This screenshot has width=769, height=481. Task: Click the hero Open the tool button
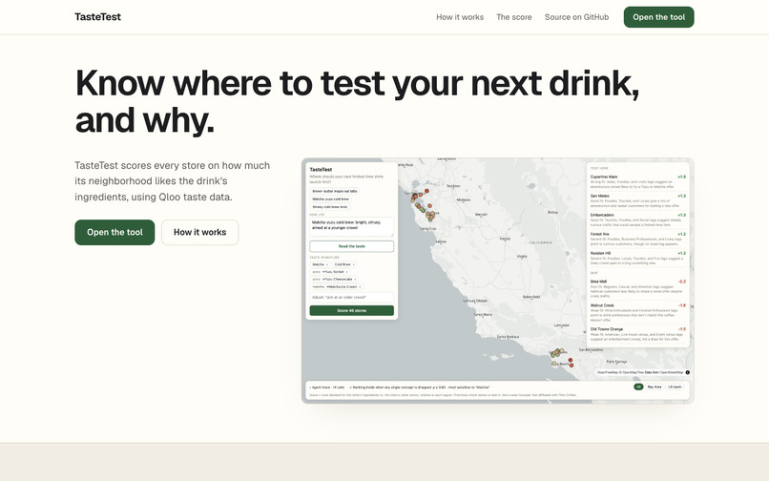[x=114, y=232]
